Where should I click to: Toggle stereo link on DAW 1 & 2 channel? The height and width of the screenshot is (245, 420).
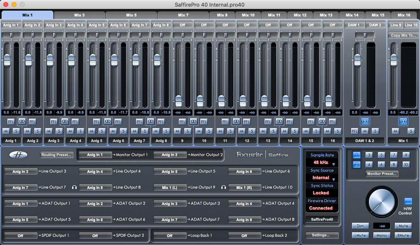coord(365,121)
